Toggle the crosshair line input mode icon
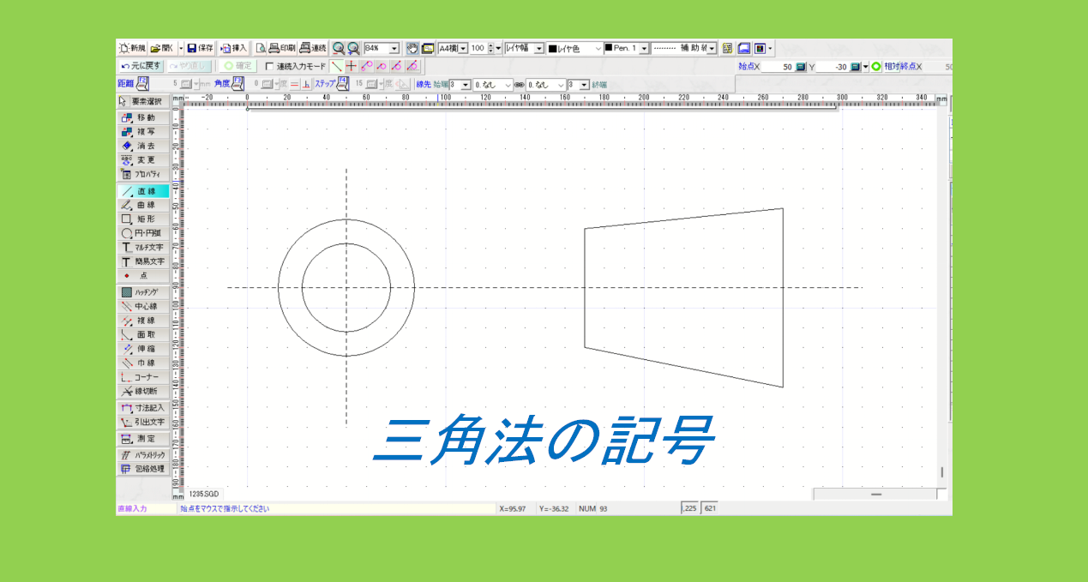The width and height of the screenshot is (1088, 582). click(x=350, y=64)
